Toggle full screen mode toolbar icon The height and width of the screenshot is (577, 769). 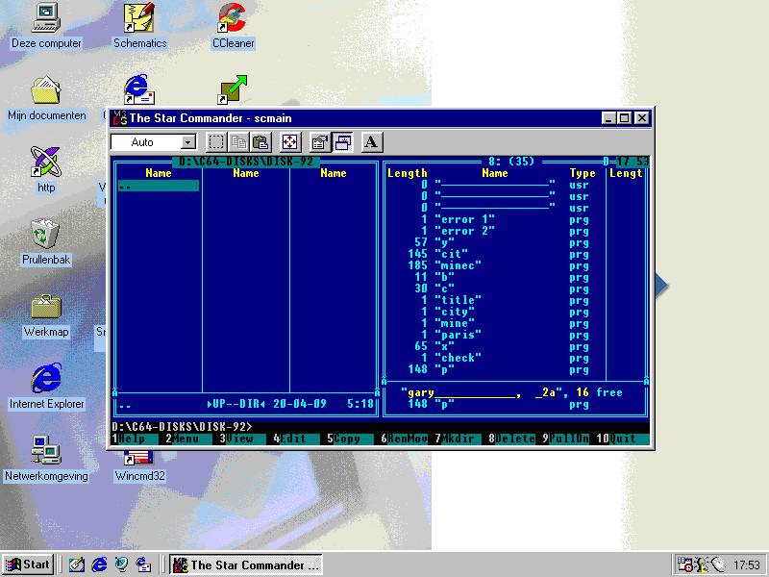[x=290, y=142]
